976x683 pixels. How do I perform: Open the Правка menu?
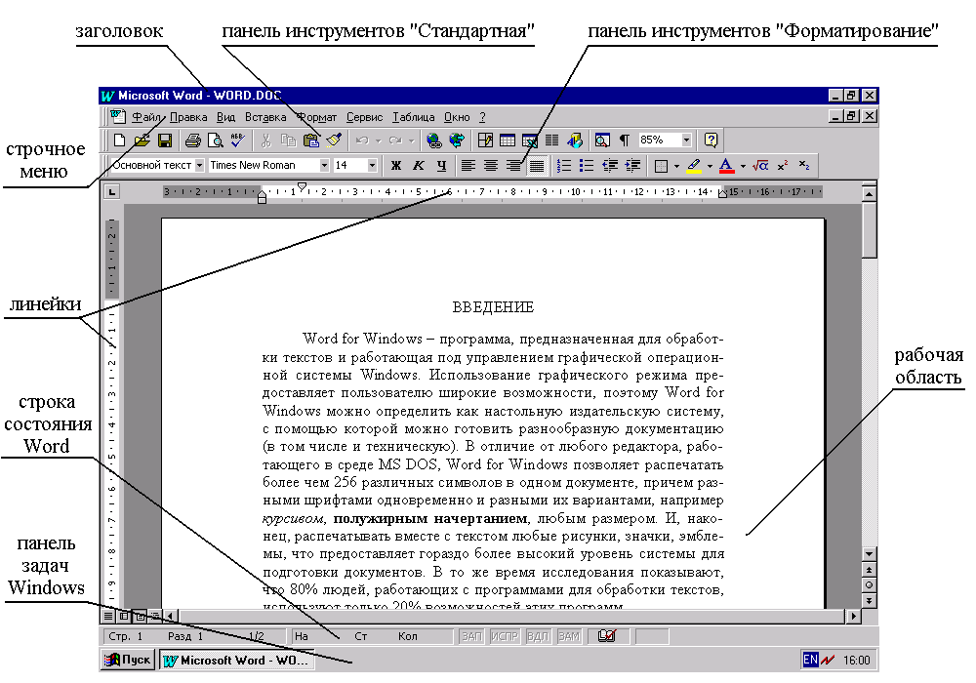(188, 117)
